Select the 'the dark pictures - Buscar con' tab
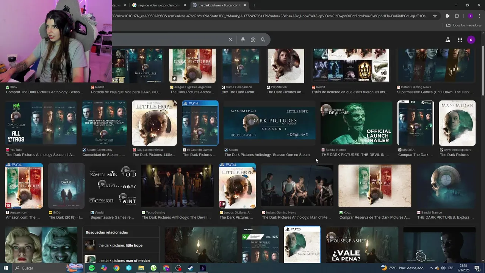 pos(219,5)
